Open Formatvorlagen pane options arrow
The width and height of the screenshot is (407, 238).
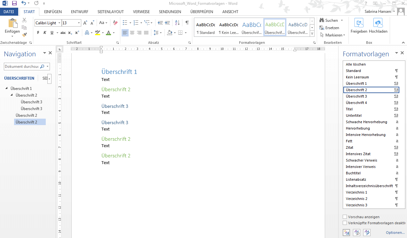pos(396,53)
